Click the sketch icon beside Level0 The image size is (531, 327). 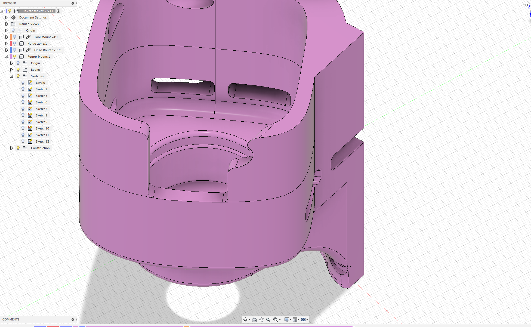[x=30, y=83]
